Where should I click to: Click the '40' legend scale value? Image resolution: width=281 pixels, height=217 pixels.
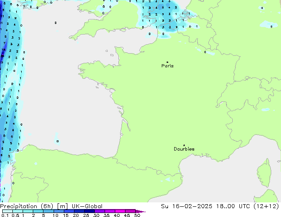(117, 215)
